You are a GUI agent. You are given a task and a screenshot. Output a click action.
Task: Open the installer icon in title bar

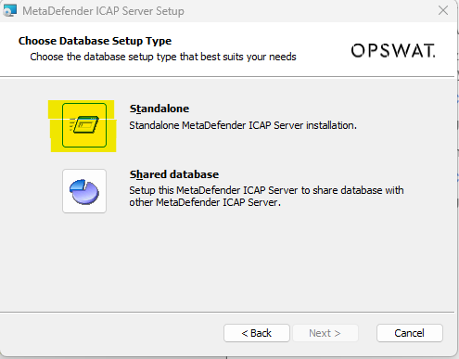coord(9,10)
